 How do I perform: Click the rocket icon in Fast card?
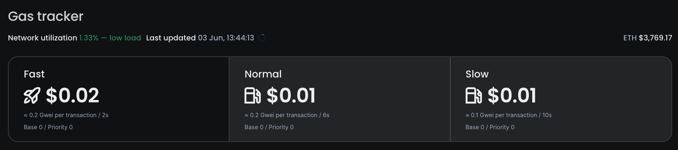pyautogui.click(x=32, y=95)
